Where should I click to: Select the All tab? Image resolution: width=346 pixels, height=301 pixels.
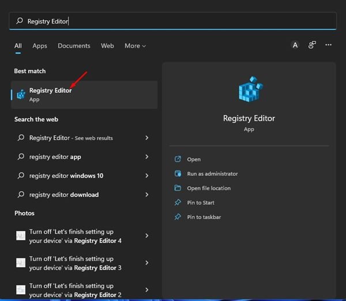click(18, 46)
